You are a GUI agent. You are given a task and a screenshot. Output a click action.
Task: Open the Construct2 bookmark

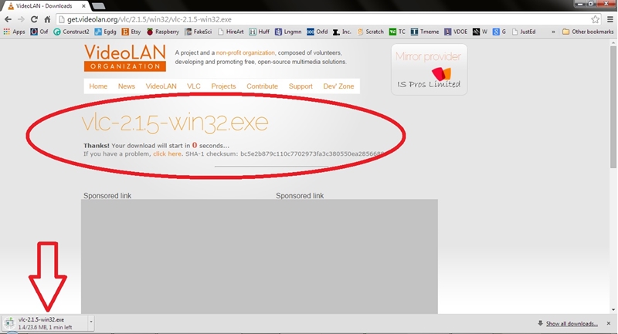(x=71, y=32)
